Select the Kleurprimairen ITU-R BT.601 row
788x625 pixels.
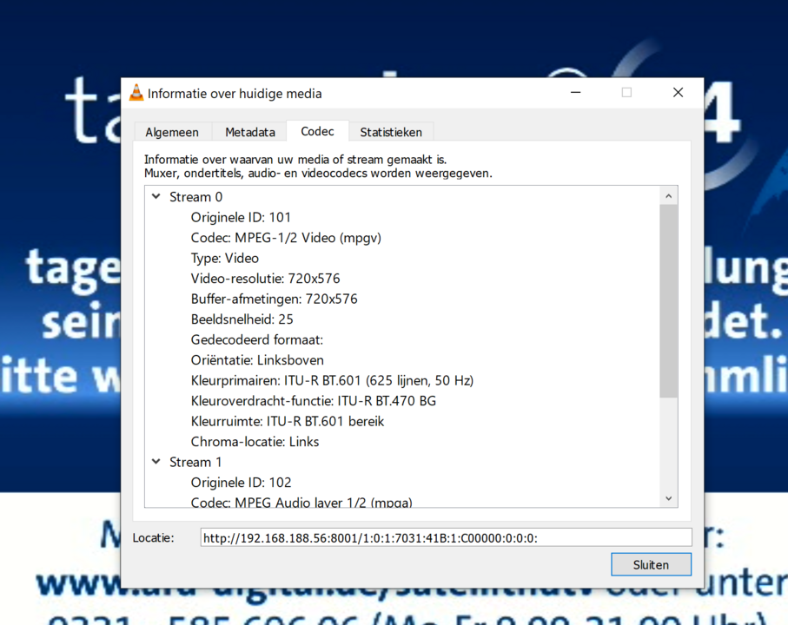click(x=332, y=380)
